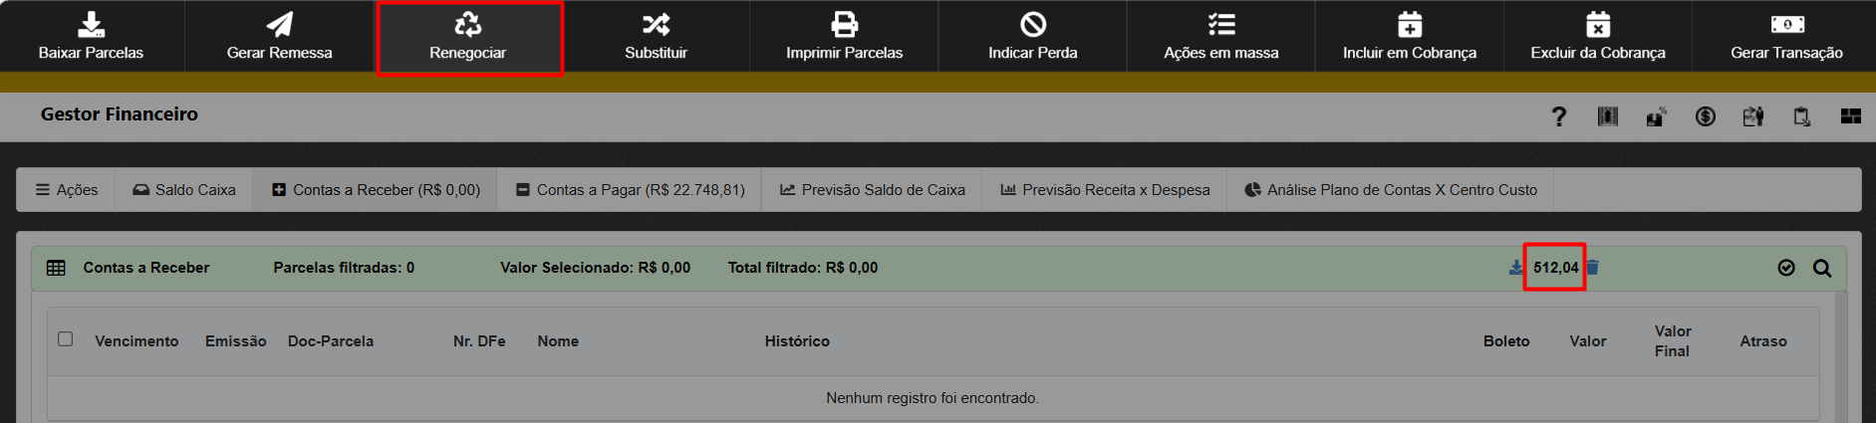1876x423 pixels.
Task: Open the help question mark icon
Action: point(1559,117)
